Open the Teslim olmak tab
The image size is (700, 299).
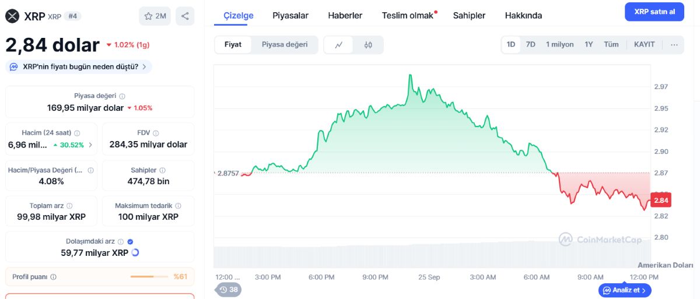point(408,16)
